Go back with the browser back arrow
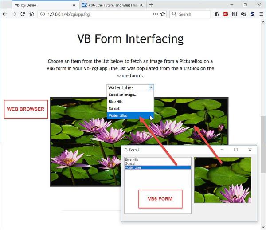This screenshot has height=230, width=266. pos(5,14)
